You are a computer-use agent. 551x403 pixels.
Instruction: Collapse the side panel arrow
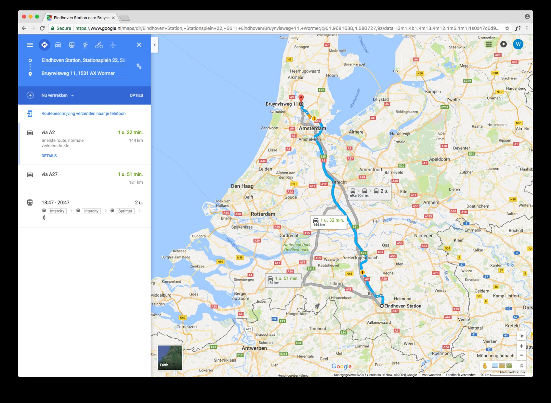coord(154,45)
